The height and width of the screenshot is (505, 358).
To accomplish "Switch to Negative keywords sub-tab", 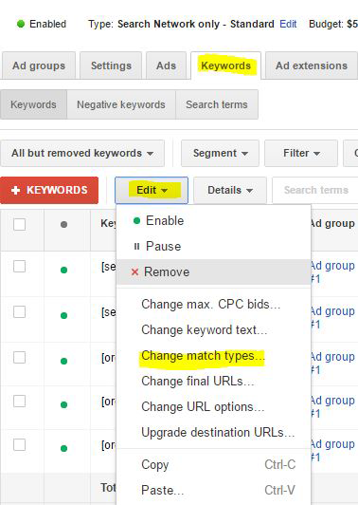I will (x=121, y=104).
